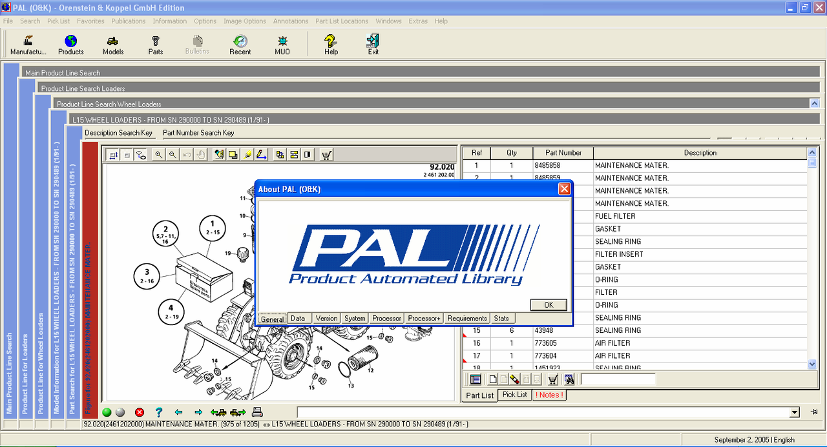Viewport: 827px width, 447px height.
Task: Click the marker pen icon under part list
Action: pyautogui.click(x=514, y=379)
